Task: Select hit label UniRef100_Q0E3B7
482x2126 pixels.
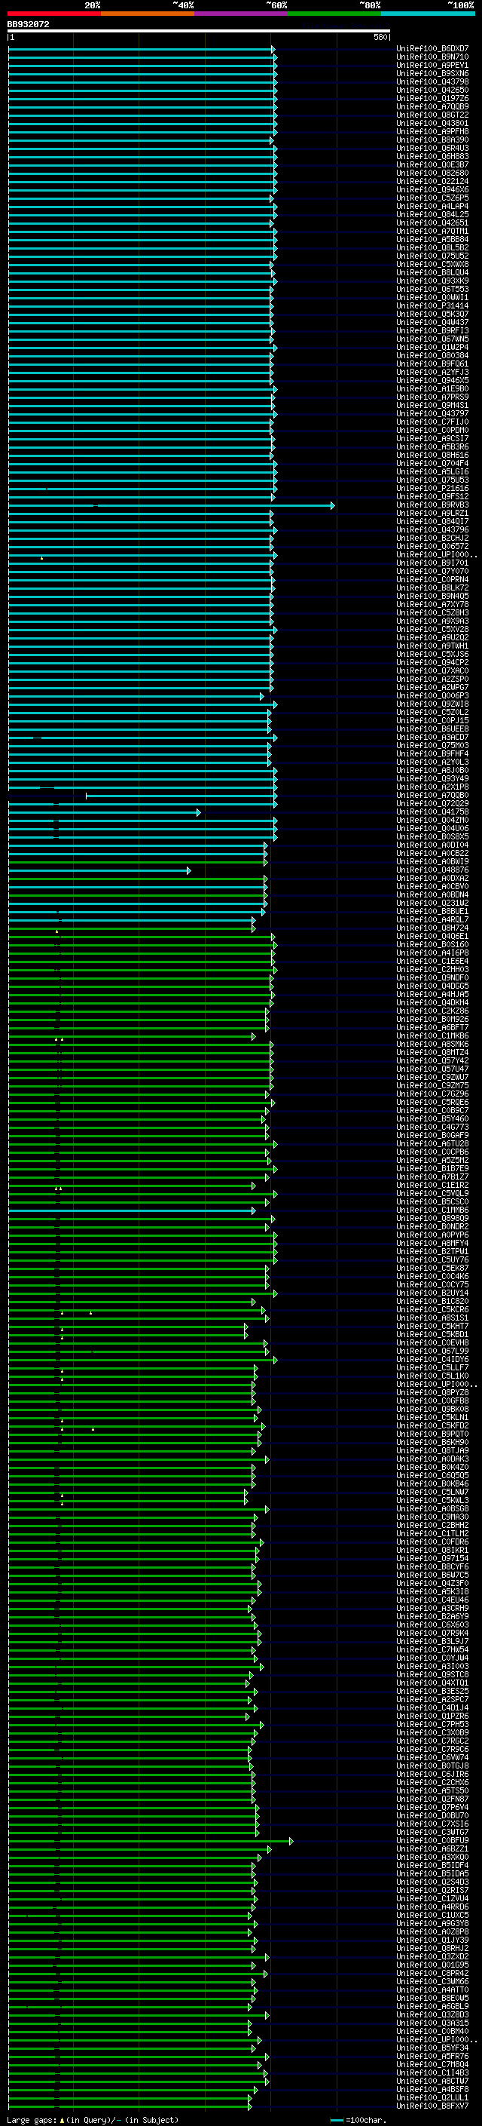Action: pyautogui.click(x=432, y=164)
